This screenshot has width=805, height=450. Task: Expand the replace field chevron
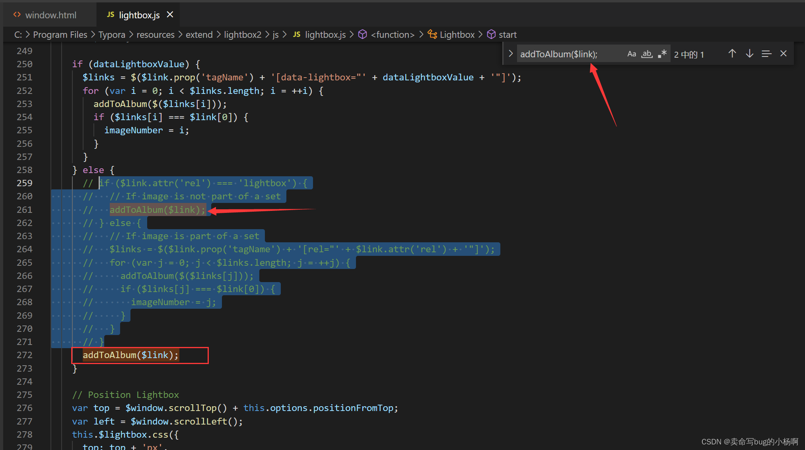click(511, 54)
